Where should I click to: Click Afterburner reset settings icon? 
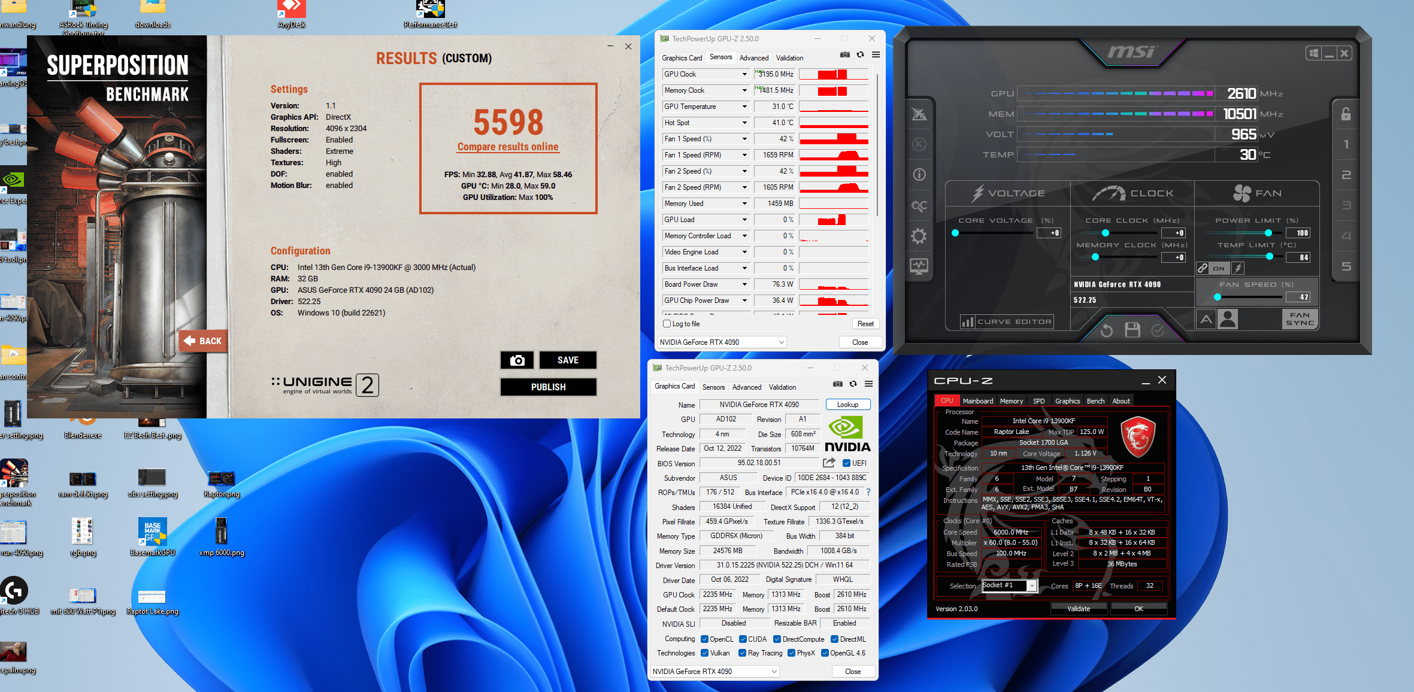[x=1106, y=330]
